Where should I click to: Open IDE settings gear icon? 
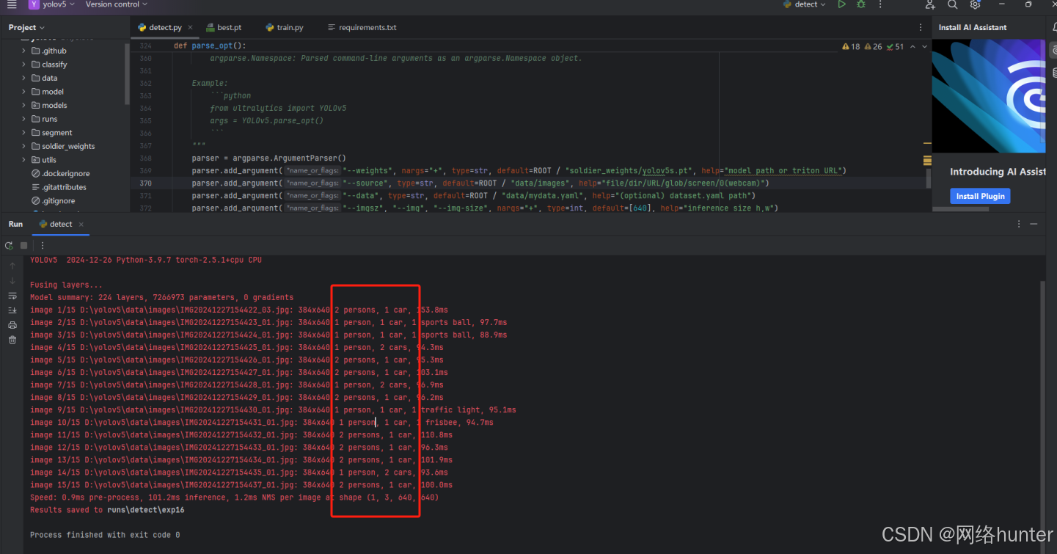click(975, 4)
